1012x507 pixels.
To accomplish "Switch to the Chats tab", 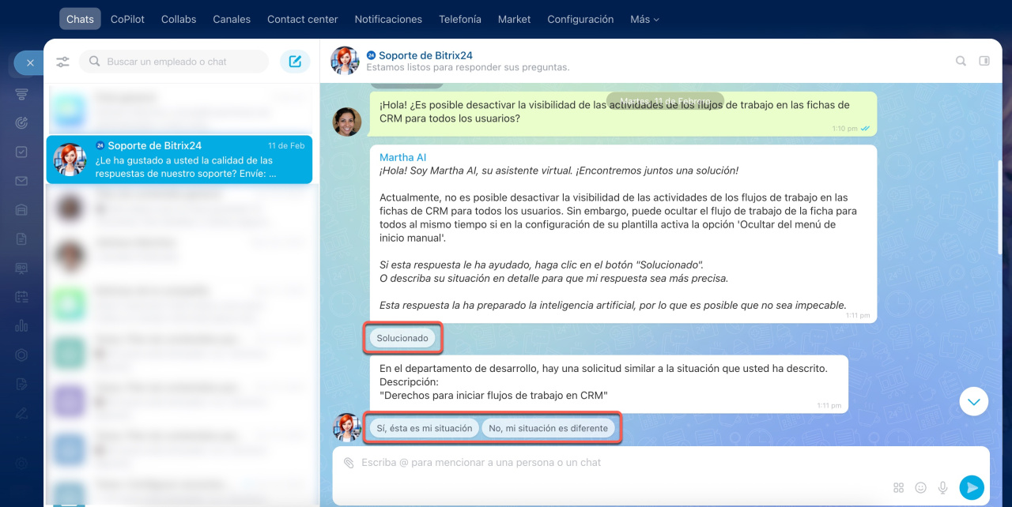I will (x=80, y=19).
